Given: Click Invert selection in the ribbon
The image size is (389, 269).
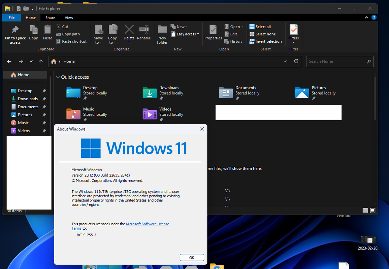Looking at the screenshot, I should tap(265, 41).
